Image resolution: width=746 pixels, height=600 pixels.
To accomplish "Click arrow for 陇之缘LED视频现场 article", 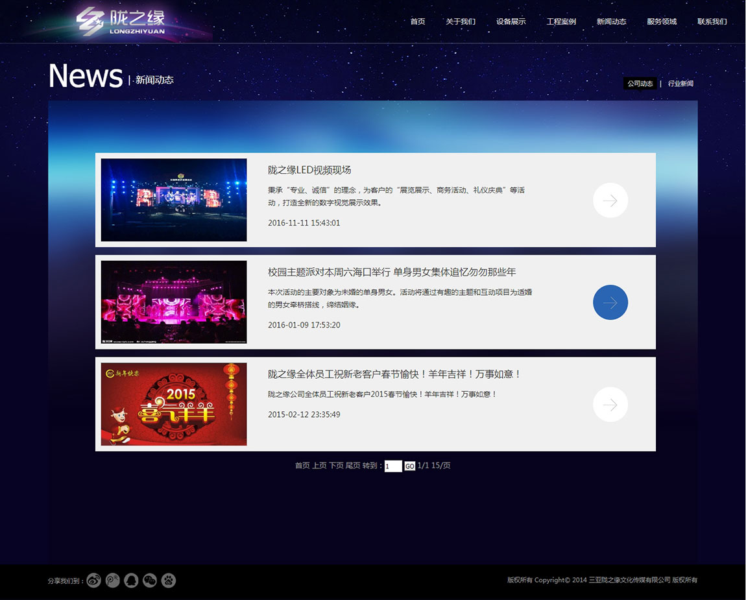I will 610,200.
